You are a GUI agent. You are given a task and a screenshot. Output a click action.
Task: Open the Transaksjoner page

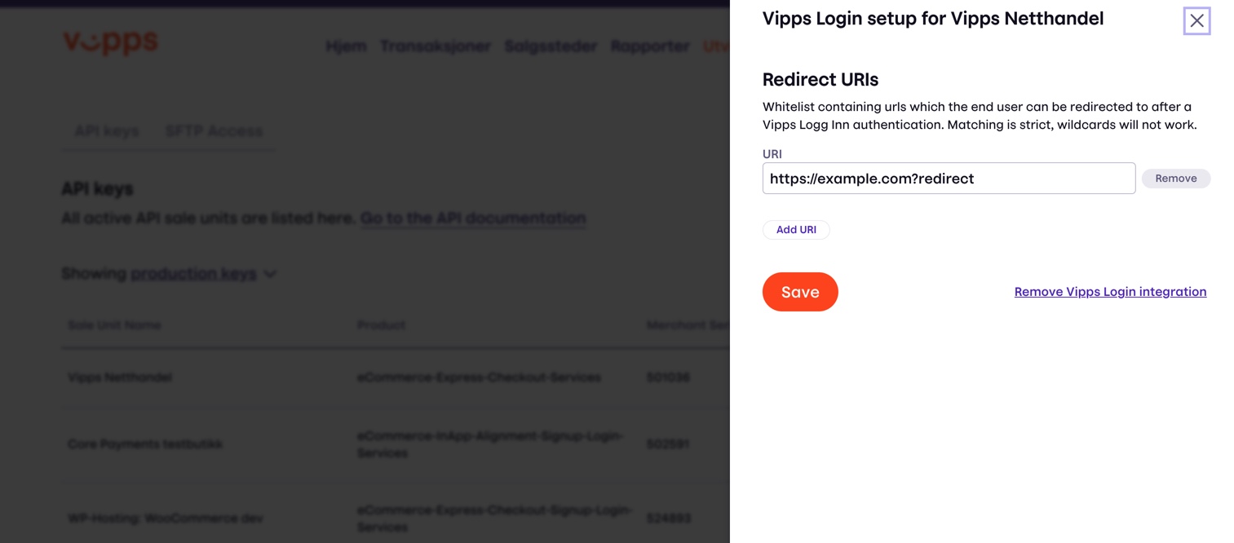(435, 46)
